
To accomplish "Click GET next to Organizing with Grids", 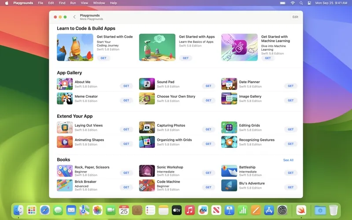I will (x=208, y=144).
